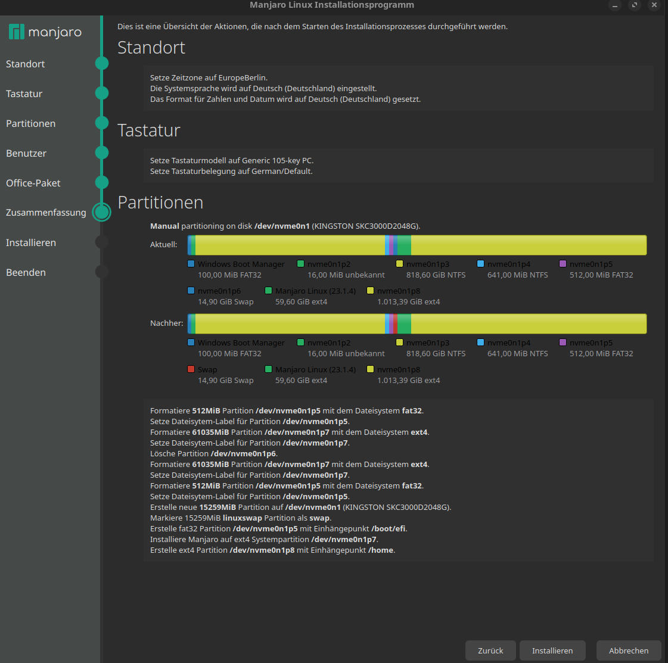Click the Partitionen section heading
The height and width of the screenshot is (663, 668).
(x=160, y=203)
